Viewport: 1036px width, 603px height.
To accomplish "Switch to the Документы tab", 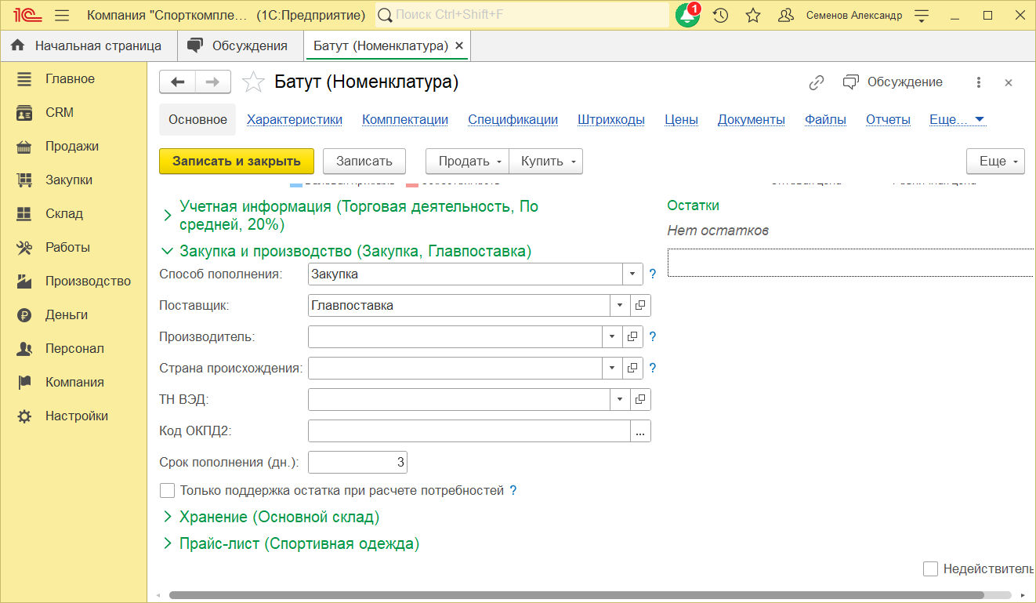I will [x=752, y=119].
